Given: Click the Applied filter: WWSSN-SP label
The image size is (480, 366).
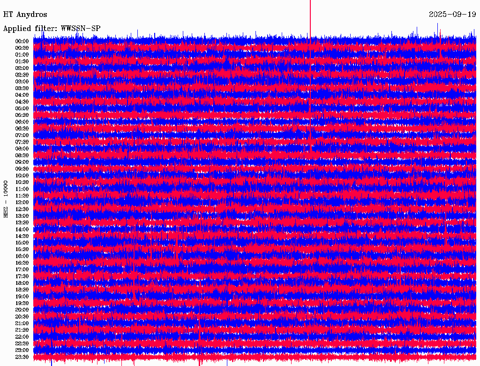Looking at the screenshot, I should pos(52,29).
